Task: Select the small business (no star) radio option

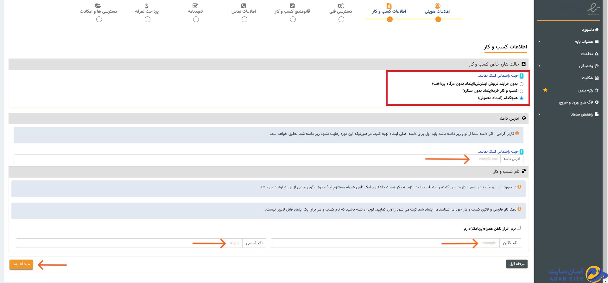Action: 522,91
